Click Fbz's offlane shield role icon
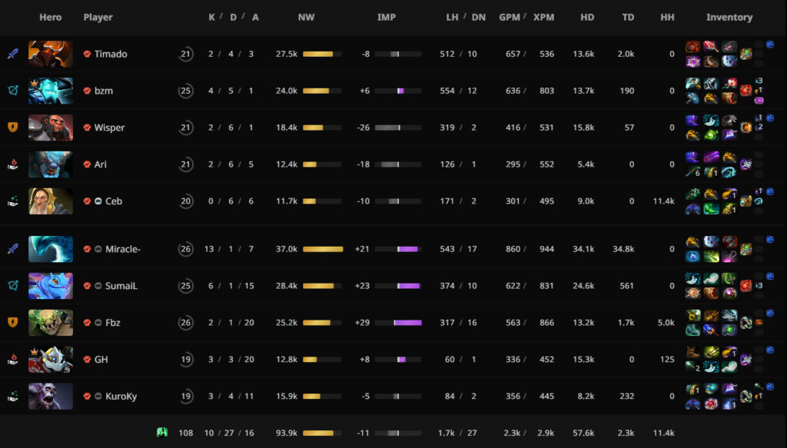Screen dimensions: 787x448 [12, 323]
